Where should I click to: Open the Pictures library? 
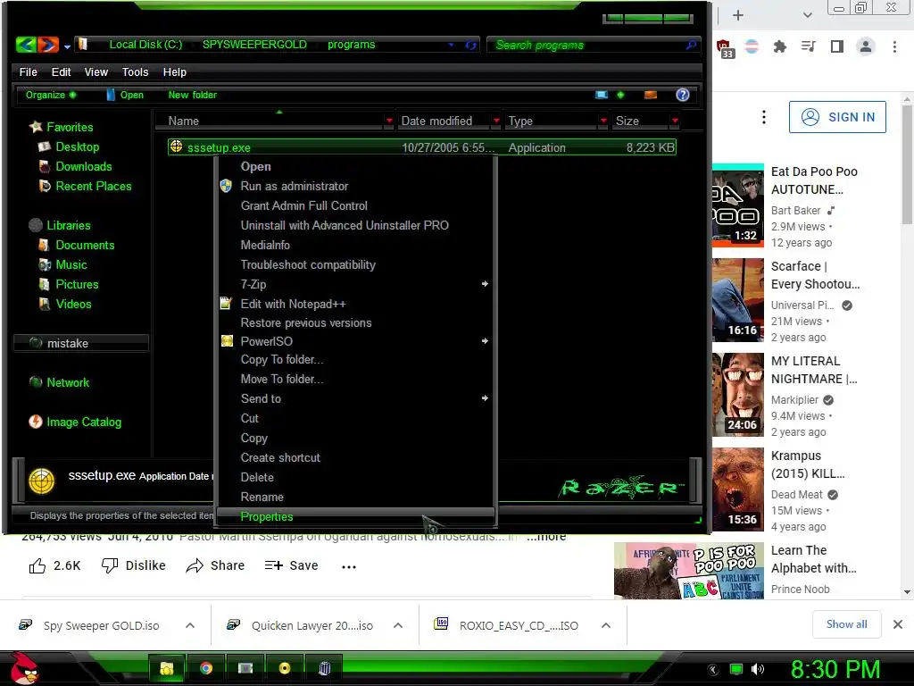tap(77, 284)
